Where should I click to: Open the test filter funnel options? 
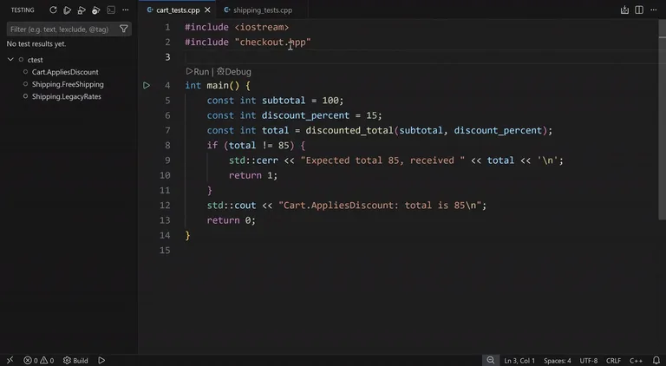[124, 29]
